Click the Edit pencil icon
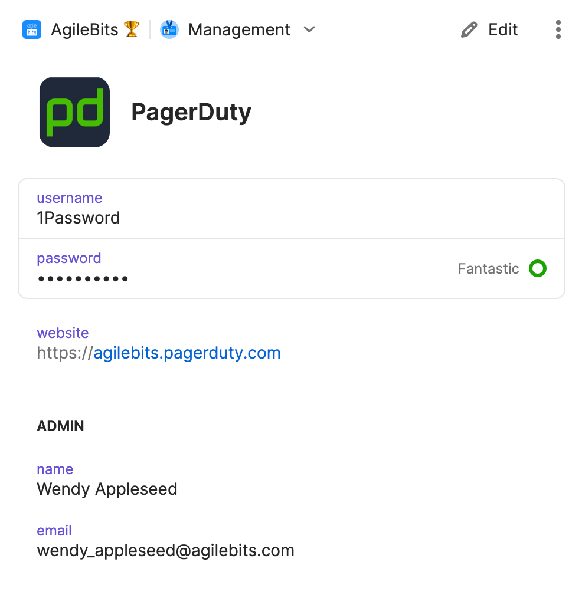 (468, 29)
